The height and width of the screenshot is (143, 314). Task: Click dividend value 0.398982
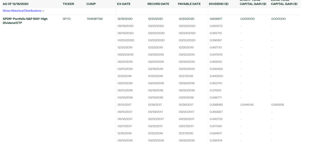[x=216, y=105]
